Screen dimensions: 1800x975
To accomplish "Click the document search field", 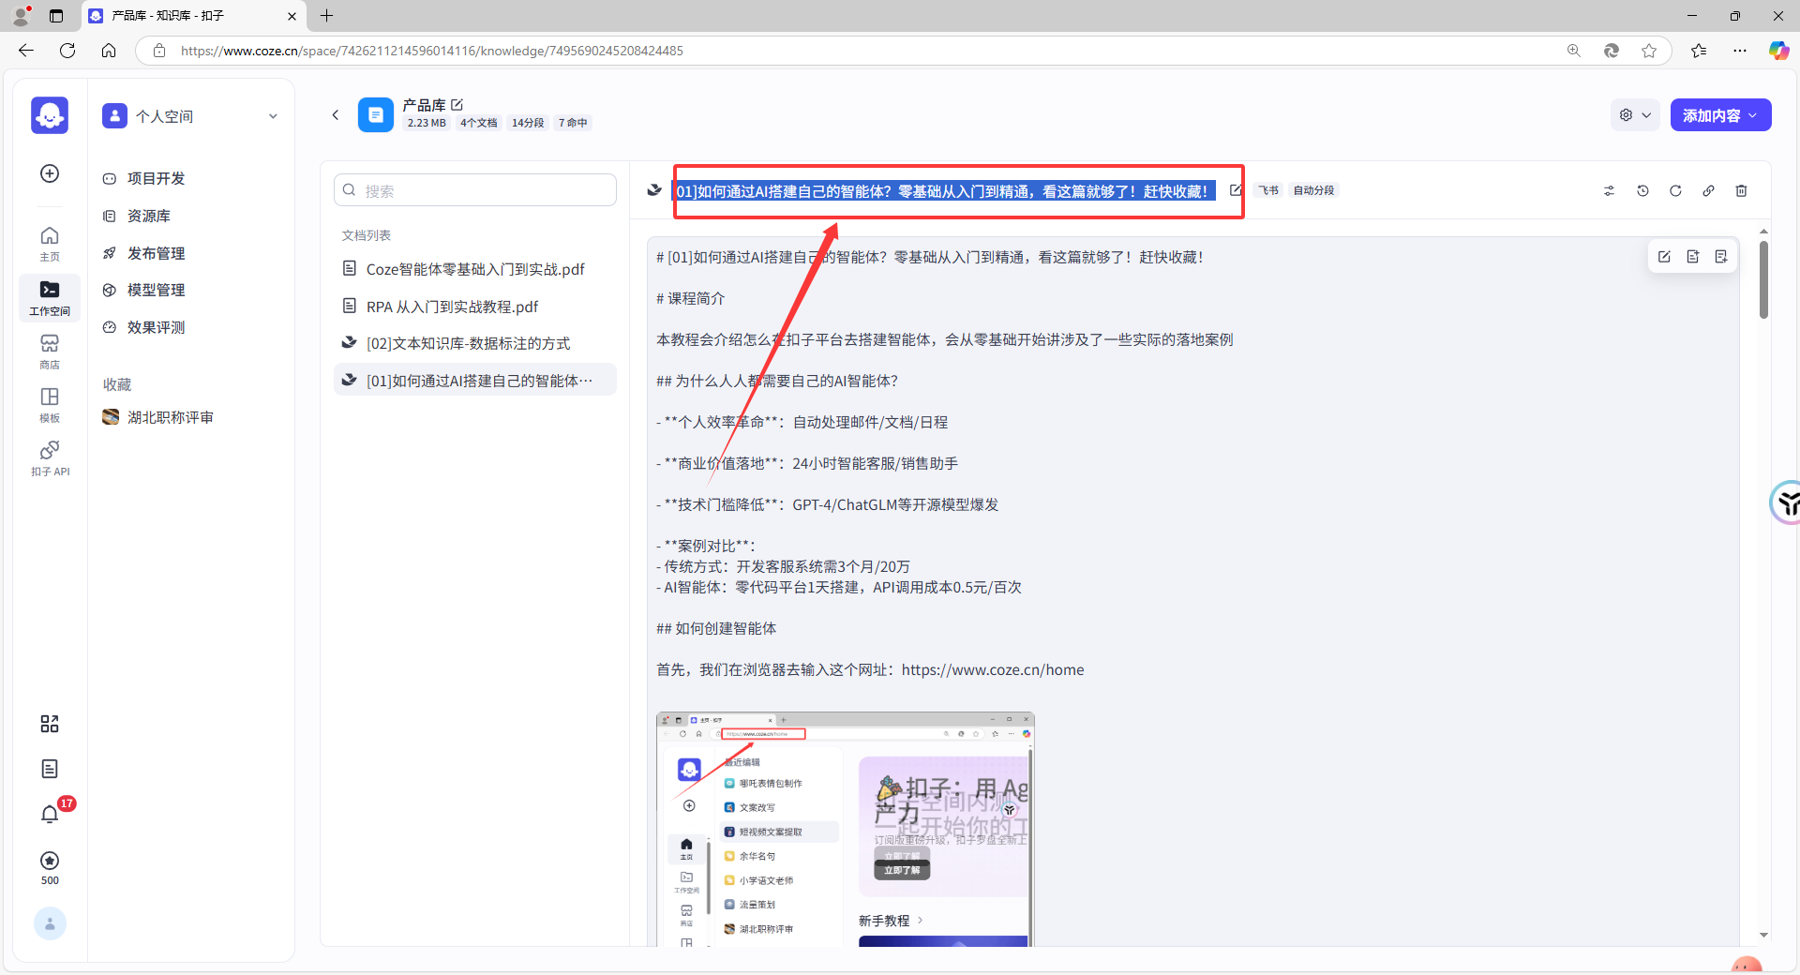I will (x=475, y=190).
